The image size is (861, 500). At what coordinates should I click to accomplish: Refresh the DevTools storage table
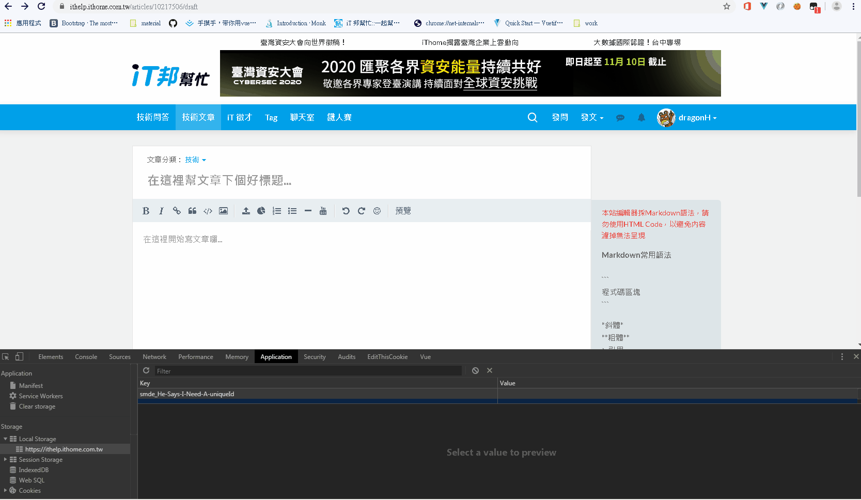coord(146,370)
